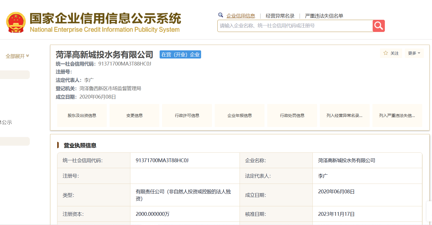View 列入严重违法失信 information

[397, 116]
